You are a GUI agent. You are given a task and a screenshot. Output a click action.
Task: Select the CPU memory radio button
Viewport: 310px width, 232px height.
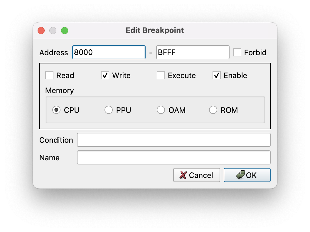pos(56,110)
